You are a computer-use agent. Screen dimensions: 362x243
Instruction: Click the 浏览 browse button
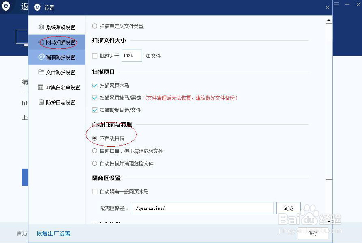pyautogui.click(x=289, y=208)
